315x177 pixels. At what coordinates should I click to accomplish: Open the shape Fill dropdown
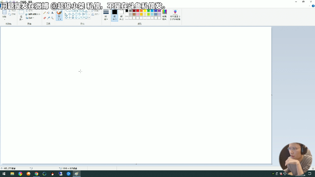(96, 14)
